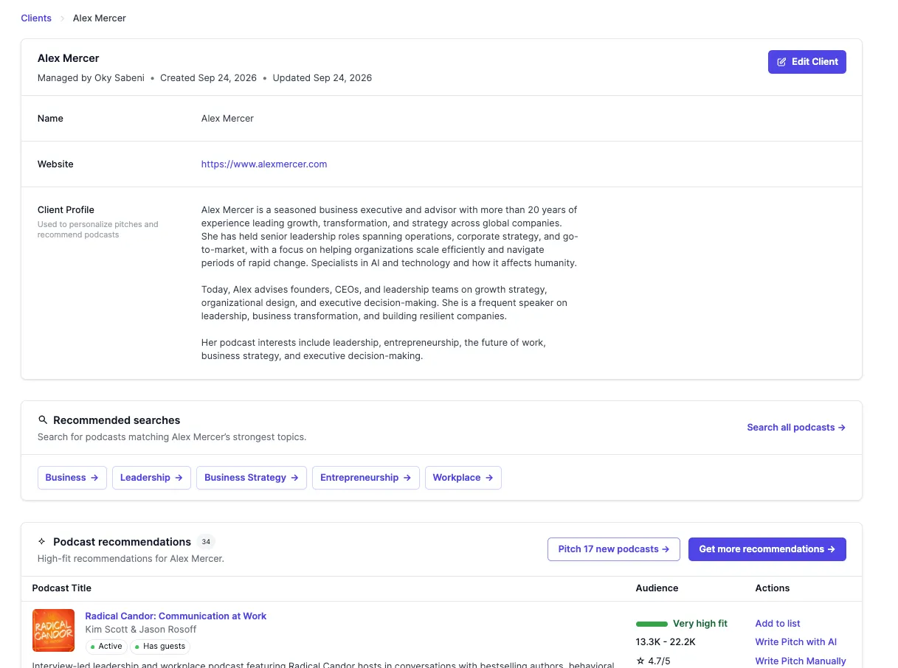Click Write Pitch Manually link

click(x=801, y=661)
